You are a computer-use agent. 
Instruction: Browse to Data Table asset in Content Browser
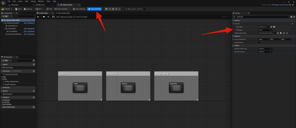(x=274, y=27)
